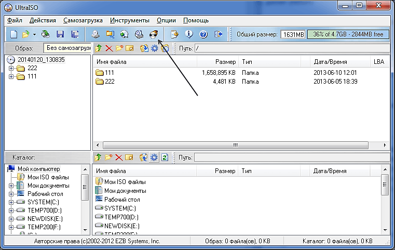Sort image list by Тип column header
The image size is (395, 250).
tap(269, 62)
